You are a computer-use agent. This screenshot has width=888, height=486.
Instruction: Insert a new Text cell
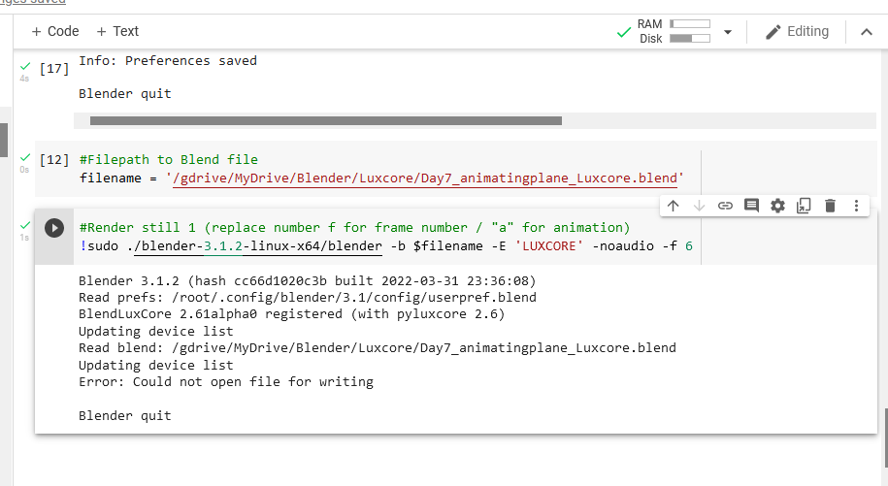click(117, 31)
